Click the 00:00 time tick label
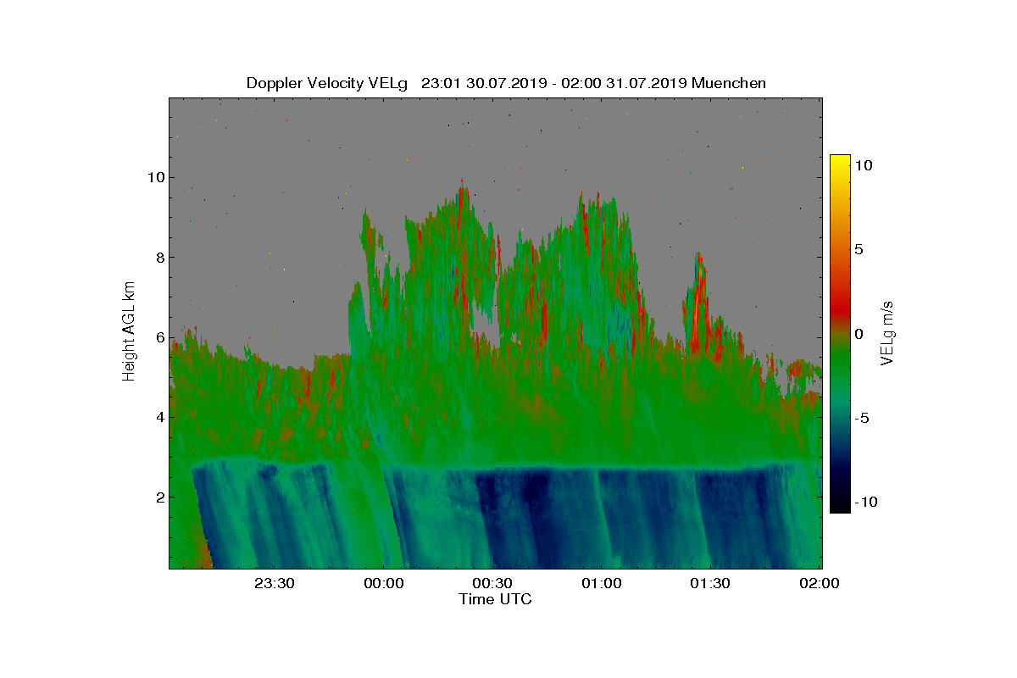Image resolution: width=1017 pixels, height=678 pixels. (383, 583)
